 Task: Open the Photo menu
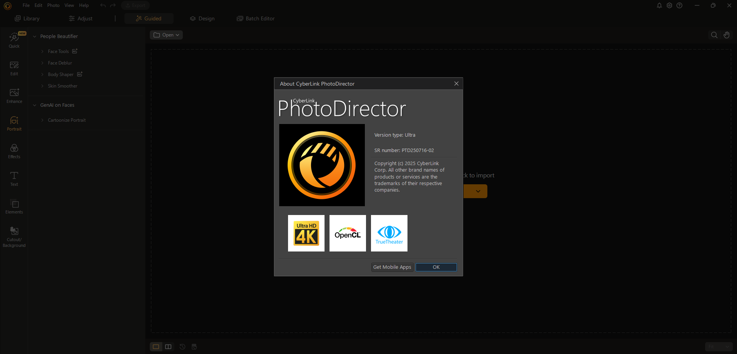click(53, 5)
